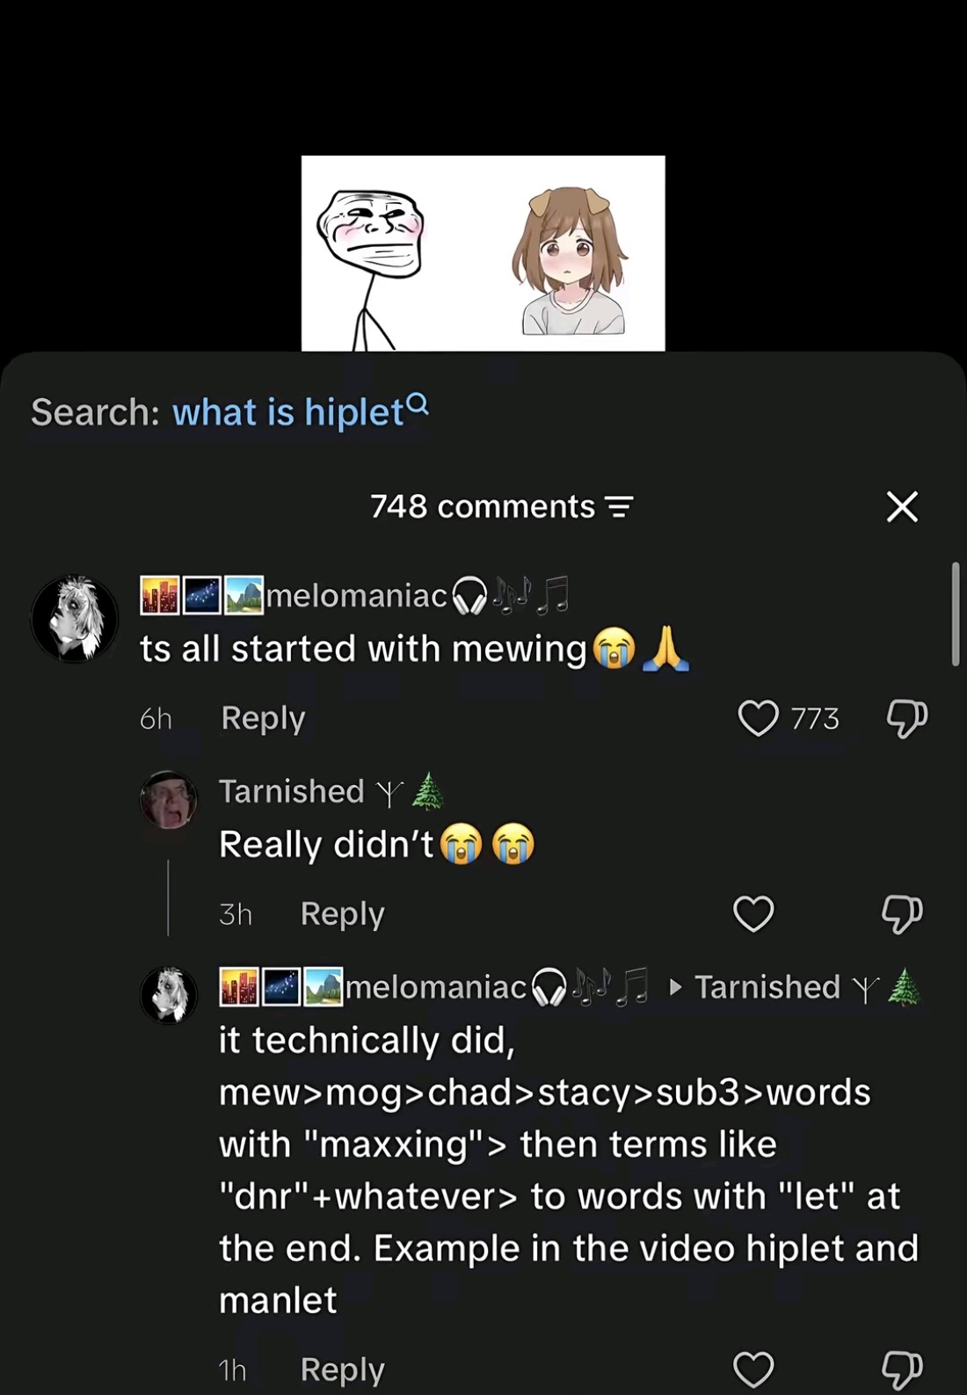Reply to melomaniac's mewing comment
This screenshot has height=1395, width=967.
pos(263,718)
